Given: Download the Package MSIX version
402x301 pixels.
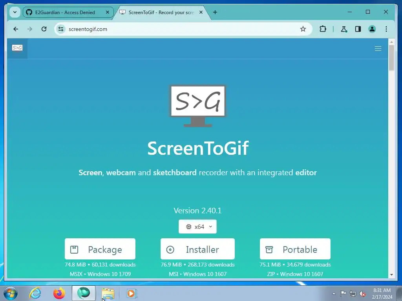Looking at the screenshot, I should pyautogui.click(x=100, y=249).
